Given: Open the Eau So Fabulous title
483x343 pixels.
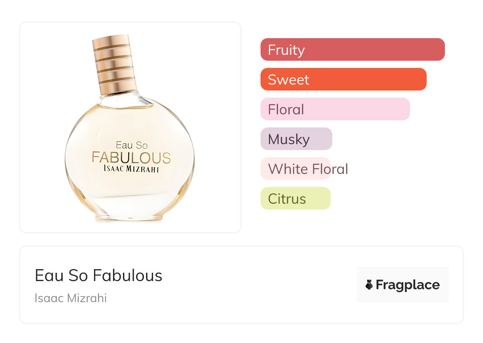Looking at the screenshot, I should [99, 276].
